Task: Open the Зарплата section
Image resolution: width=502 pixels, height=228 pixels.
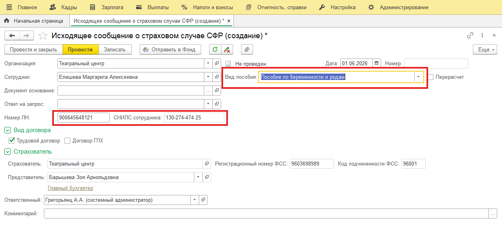Action: pyautogui.click(x=106, y=7)
